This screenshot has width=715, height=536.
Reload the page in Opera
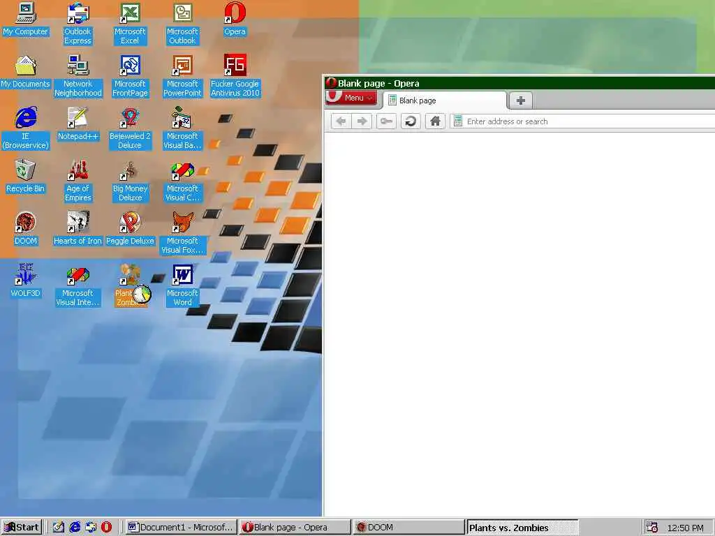411,121
